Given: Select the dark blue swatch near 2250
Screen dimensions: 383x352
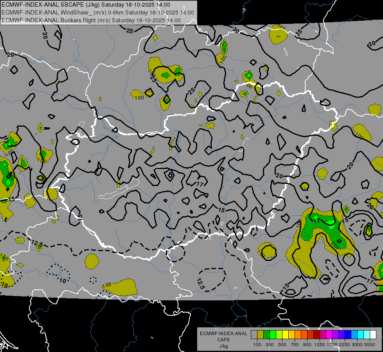Looking at the screenshot, I should 348,335.
